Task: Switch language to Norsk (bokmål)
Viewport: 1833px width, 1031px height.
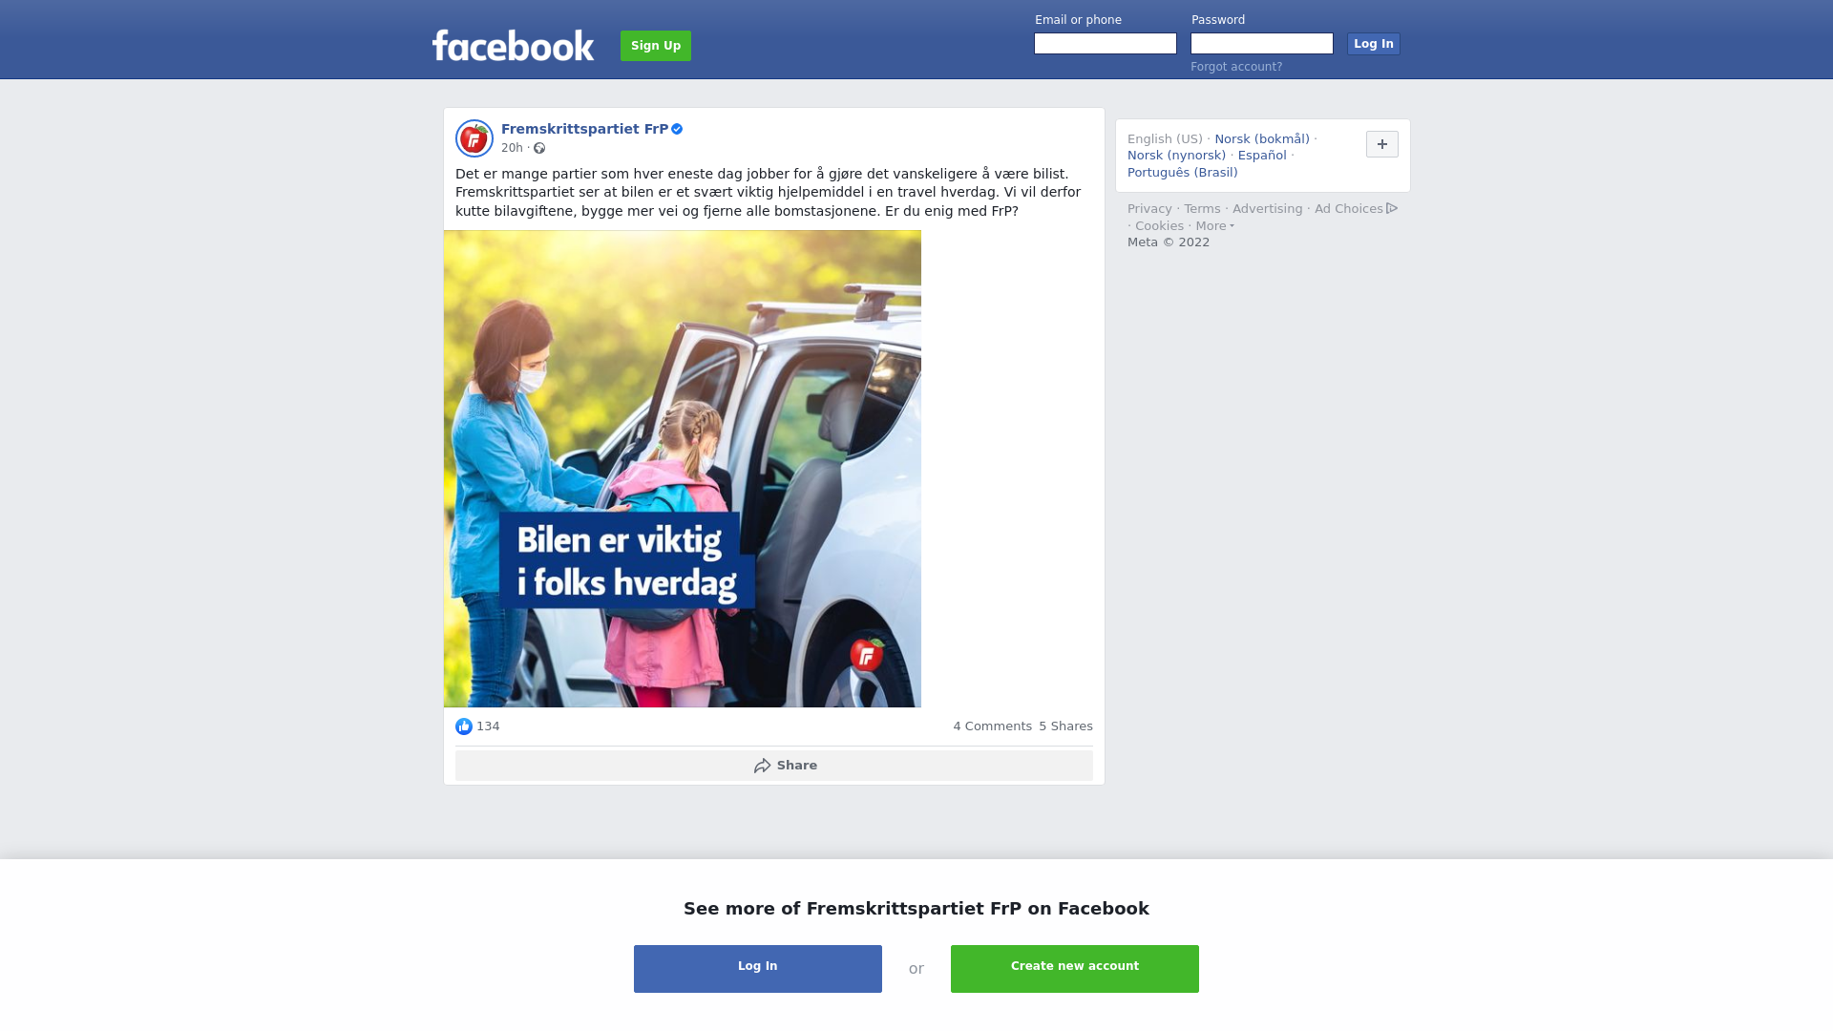Action: coord(1262,139)
